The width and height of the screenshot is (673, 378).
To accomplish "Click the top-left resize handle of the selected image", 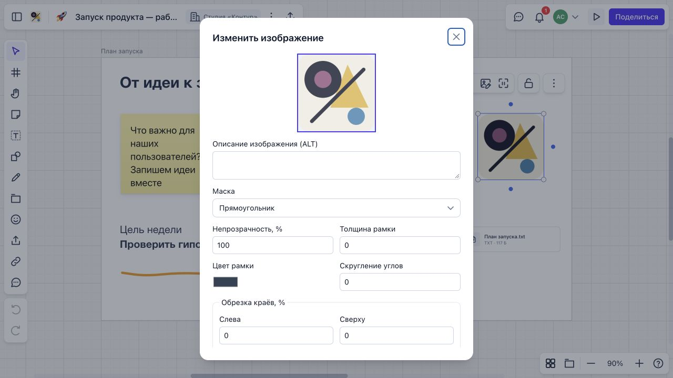I will (x=478, y=113).
